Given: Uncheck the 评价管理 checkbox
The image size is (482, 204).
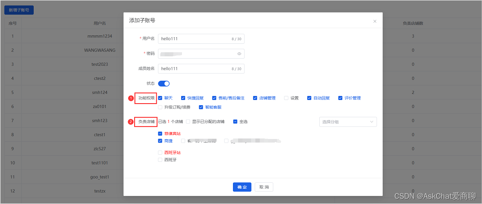Looking at the screenshot, I should click(x=340, y=98).
